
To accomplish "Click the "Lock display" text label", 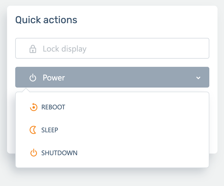I will [x=65, y=49].
